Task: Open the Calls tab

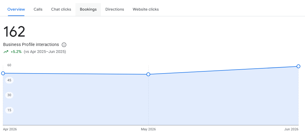Action: [x=38, y=9]
